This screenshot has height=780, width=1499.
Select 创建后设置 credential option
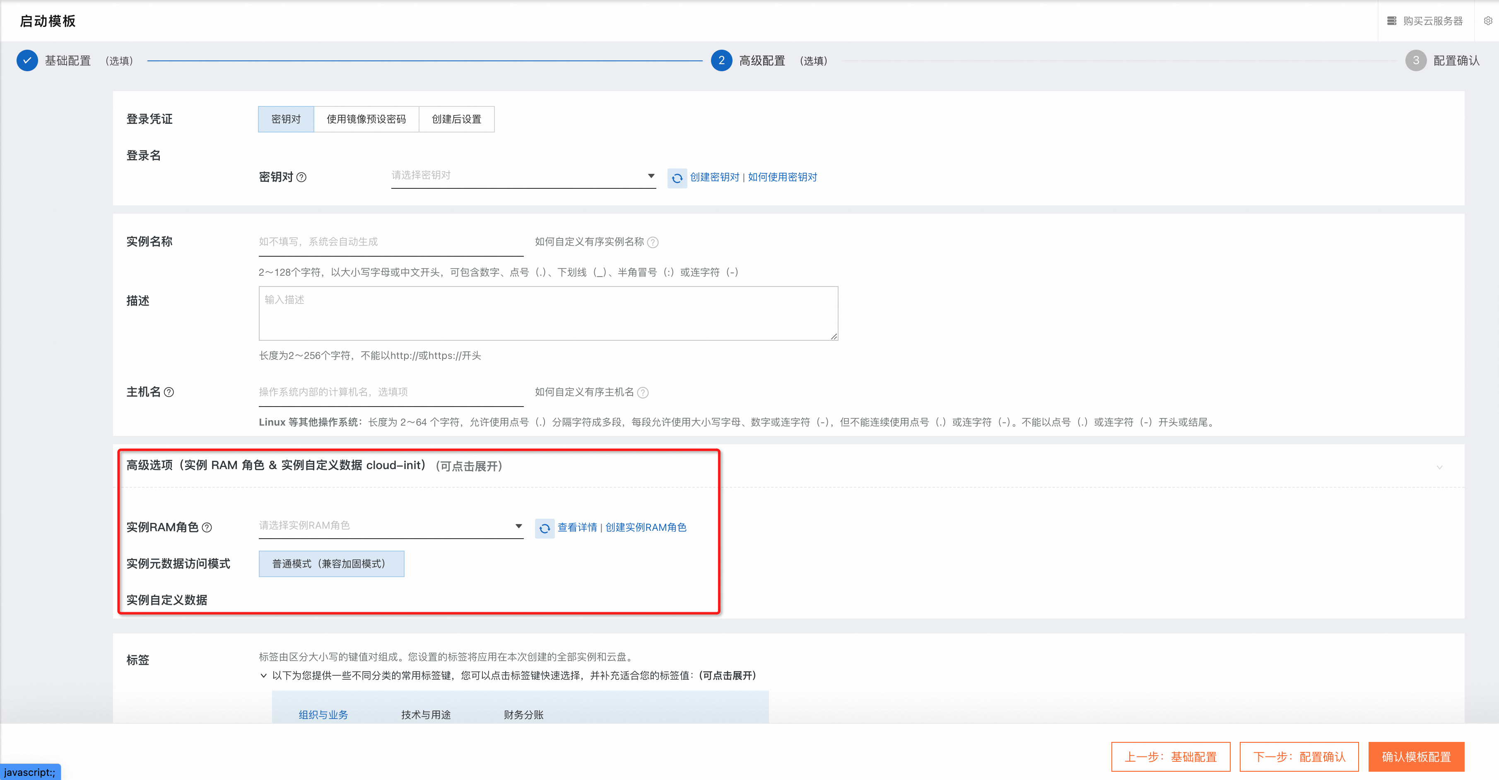(456, 119)
